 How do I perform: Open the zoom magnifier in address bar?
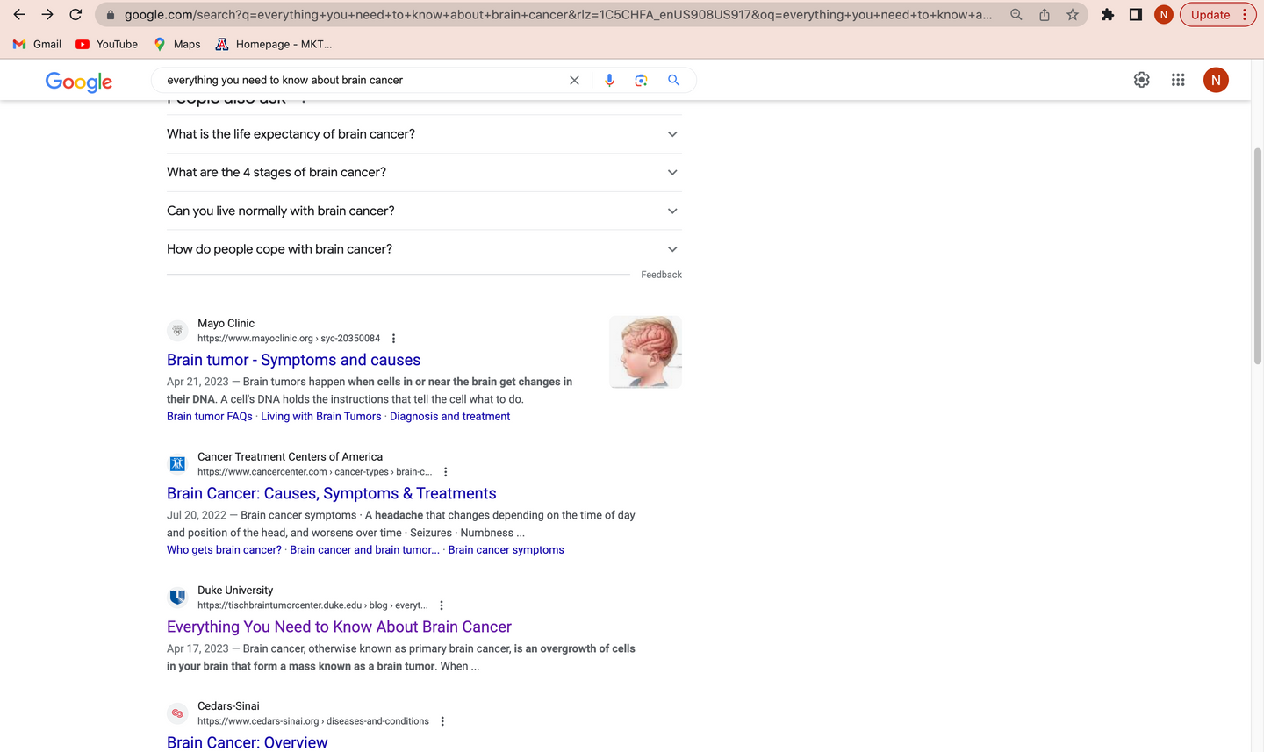1016,15
